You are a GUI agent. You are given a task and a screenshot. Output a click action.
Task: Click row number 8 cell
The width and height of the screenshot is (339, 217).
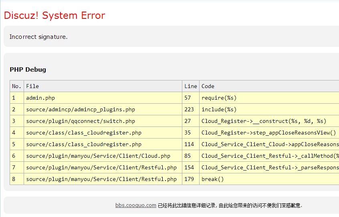click(x=17, y=179)
